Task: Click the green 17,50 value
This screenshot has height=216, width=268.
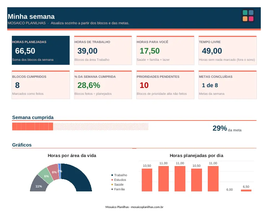Action: tap(150, 51)
